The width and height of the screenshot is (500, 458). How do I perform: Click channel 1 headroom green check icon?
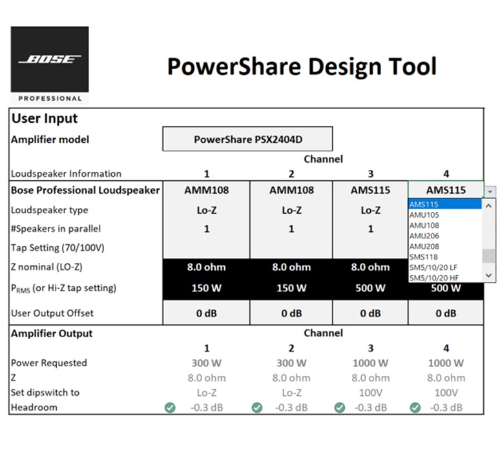coord(170,408)
